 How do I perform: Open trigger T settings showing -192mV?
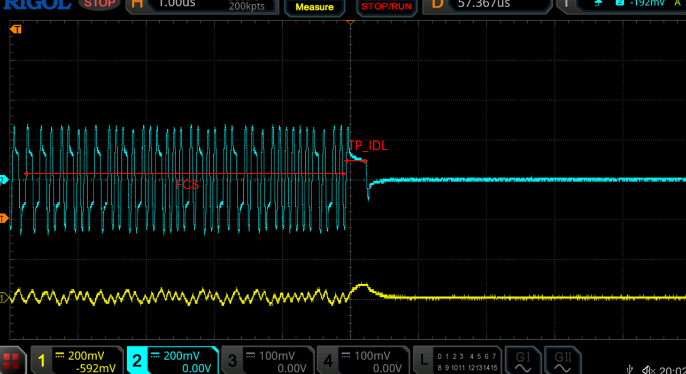click(620, 5)
